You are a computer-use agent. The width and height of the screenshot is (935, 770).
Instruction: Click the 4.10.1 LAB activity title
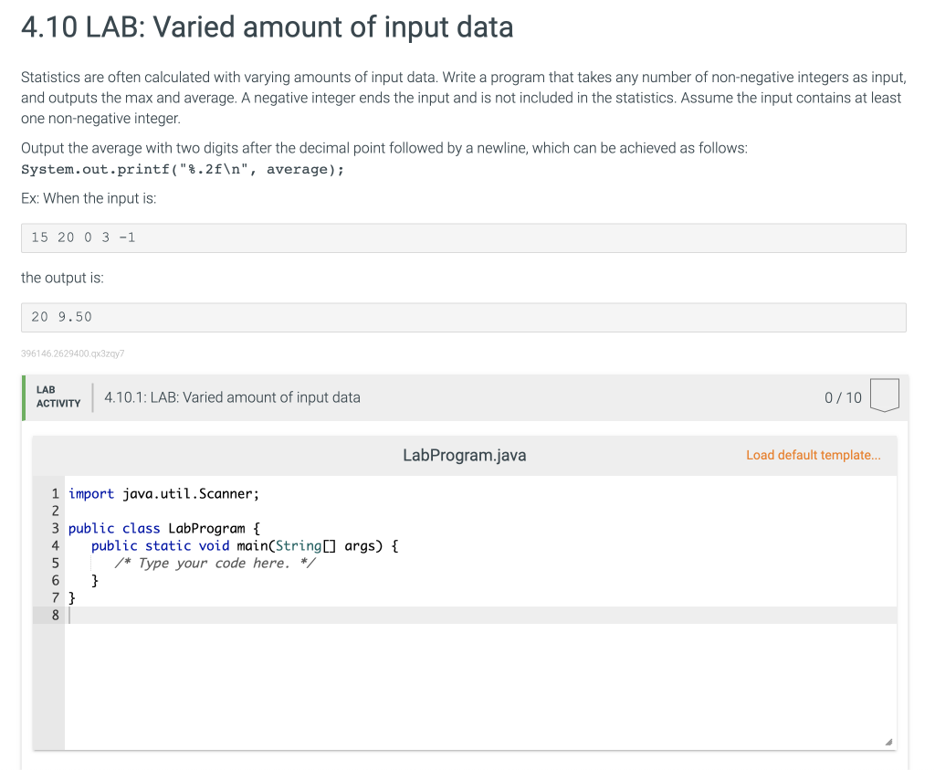click(232, 397)
